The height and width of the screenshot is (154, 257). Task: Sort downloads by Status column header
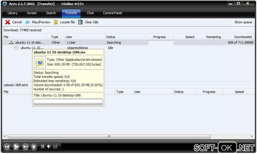pyautogui.click(x=125, y=37)
